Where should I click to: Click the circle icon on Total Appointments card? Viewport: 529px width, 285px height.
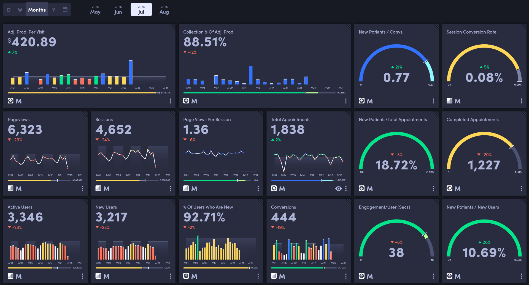274,188
